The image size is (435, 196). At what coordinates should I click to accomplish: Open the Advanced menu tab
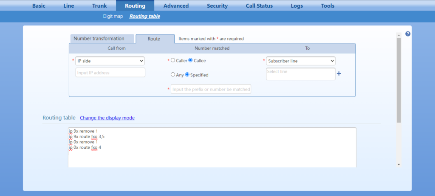(176, 6)
